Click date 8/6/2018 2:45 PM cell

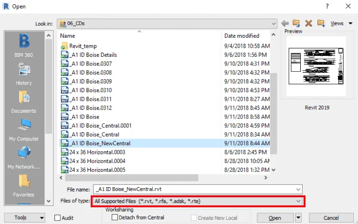coord(245,152)
